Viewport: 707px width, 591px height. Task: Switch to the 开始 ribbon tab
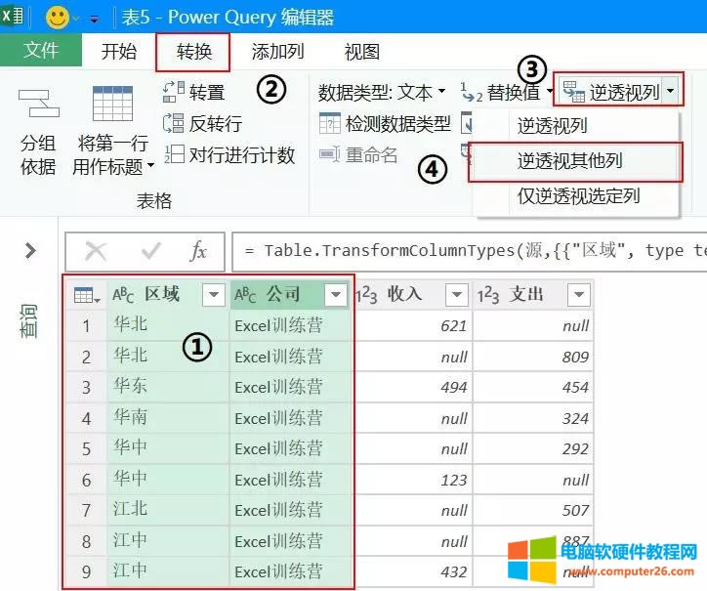coord(118,51)
